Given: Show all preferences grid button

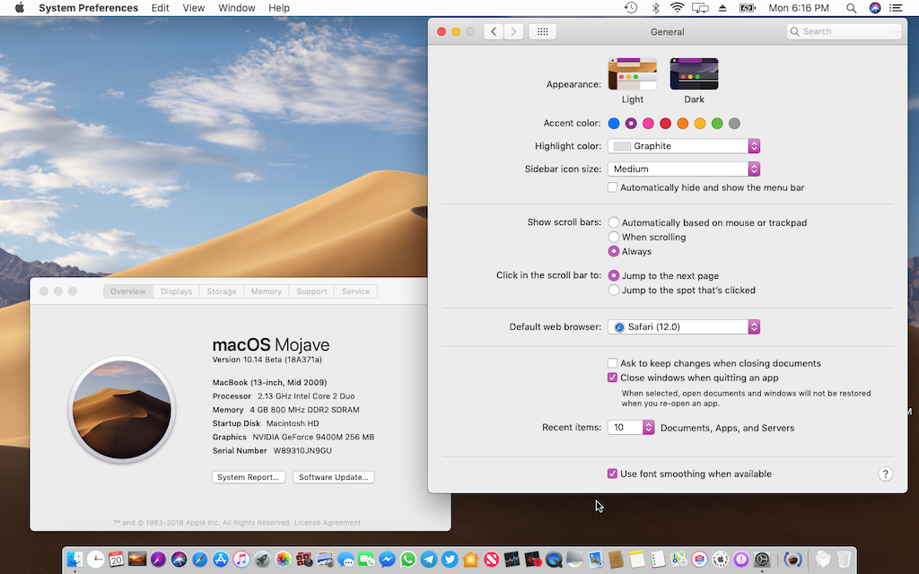Looking at the screenshot, I should click(542, 31).
